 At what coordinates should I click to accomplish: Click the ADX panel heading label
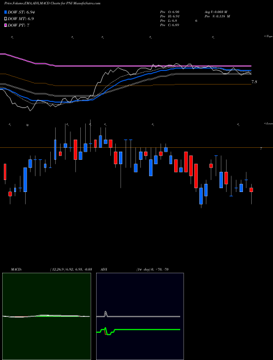103,269
